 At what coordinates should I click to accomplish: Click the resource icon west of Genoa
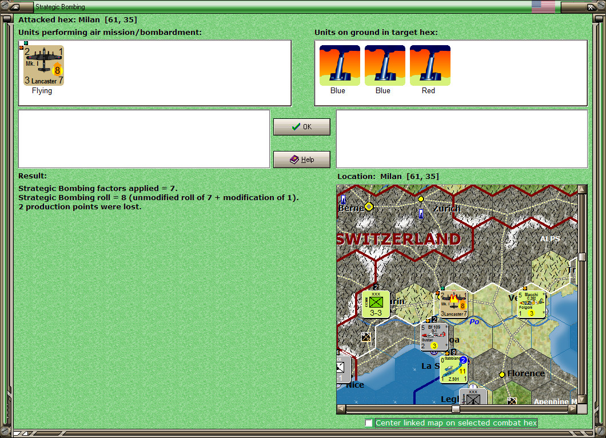coord(366,337)
